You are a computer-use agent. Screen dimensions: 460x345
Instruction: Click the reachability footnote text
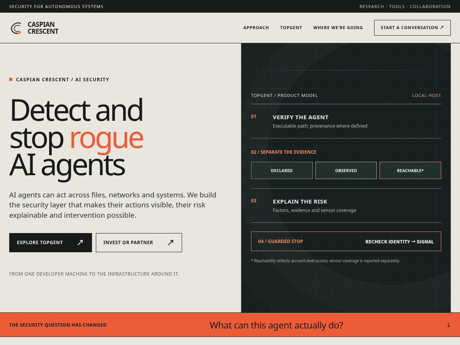[x=325, y=261]
